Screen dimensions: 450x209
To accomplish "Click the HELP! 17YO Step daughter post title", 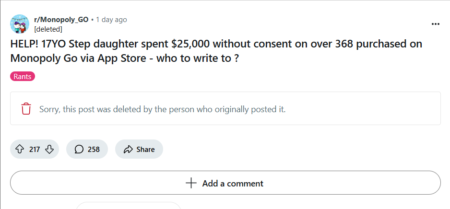I will click(216, 51).
